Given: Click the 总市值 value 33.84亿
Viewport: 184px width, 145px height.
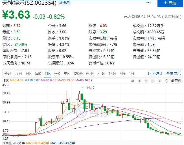Looking at the screenshot, I should click(154, 51).
